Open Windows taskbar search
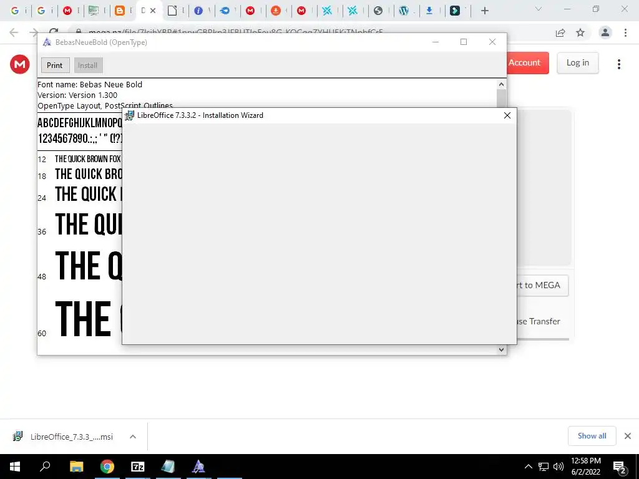Image resolution: width=639 pixels, height=479 pixels. 45,467
